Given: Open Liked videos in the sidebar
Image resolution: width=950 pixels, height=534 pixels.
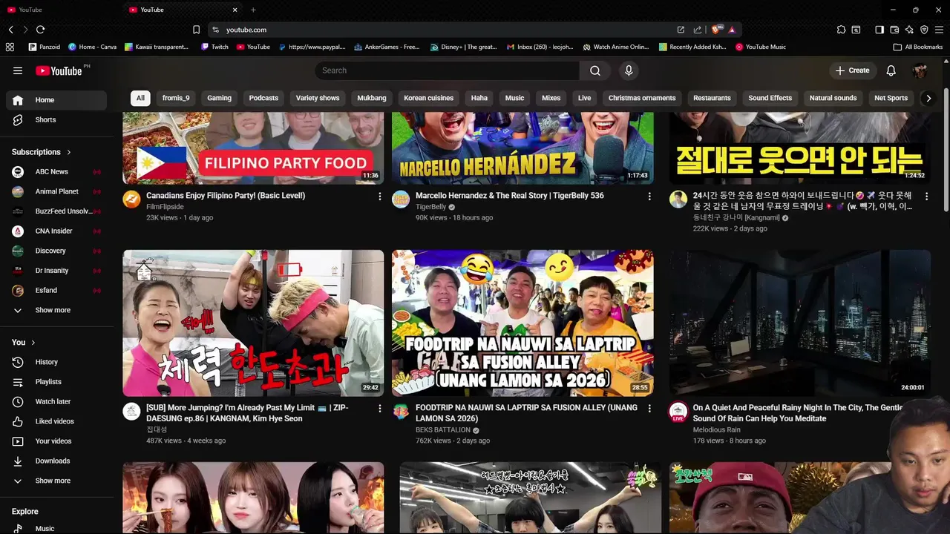Looking at the screenshot, I should [x=58, y=421].
